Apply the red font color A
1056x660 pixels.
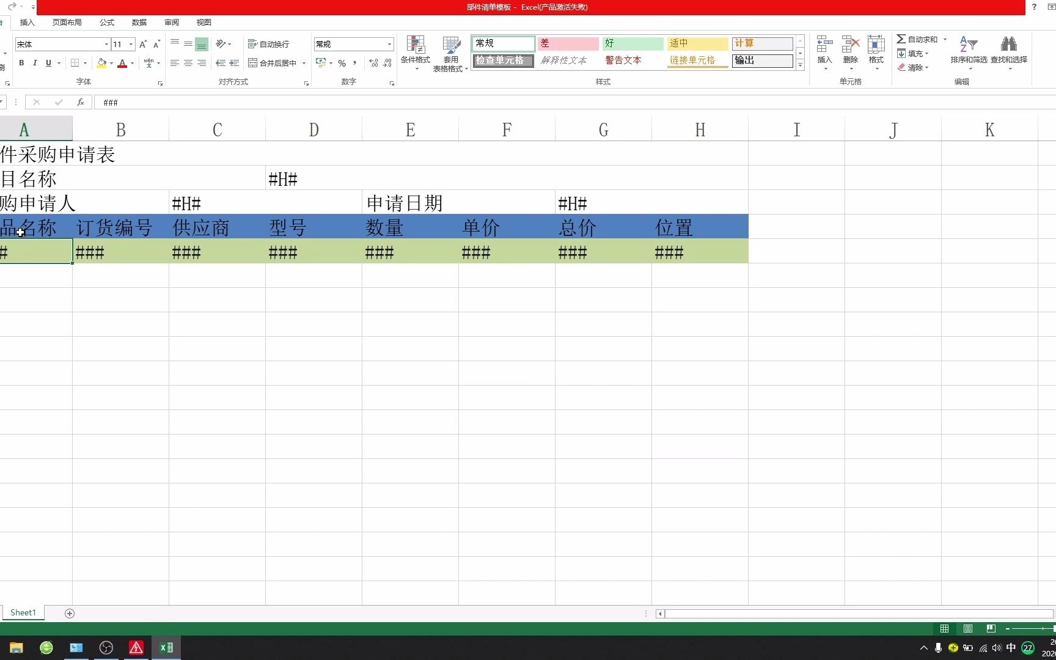click(122, 63)
